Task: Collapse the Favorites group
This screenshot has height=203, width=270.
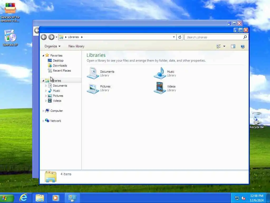Action: click(43, 56)
